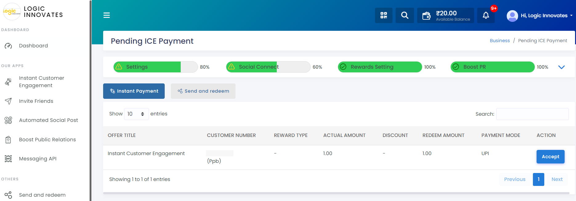Click the Pending ICE Payment breadcrumb text

click(542, 41)
